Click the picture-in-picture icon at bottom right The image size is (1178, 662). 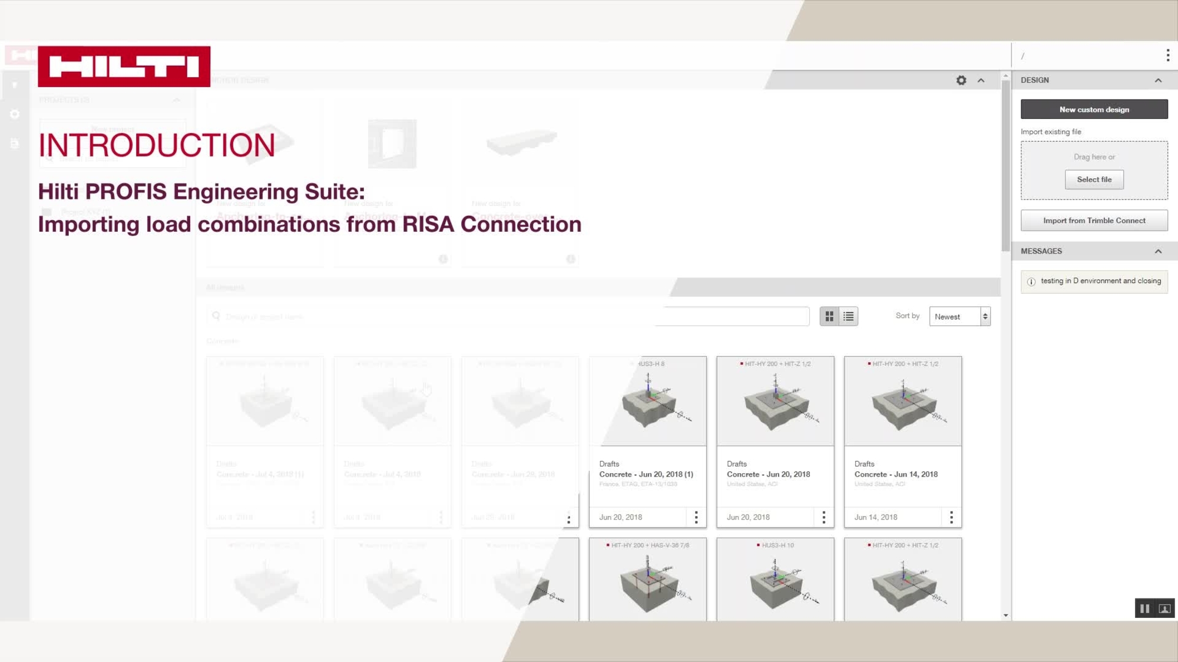[1164, 608]
